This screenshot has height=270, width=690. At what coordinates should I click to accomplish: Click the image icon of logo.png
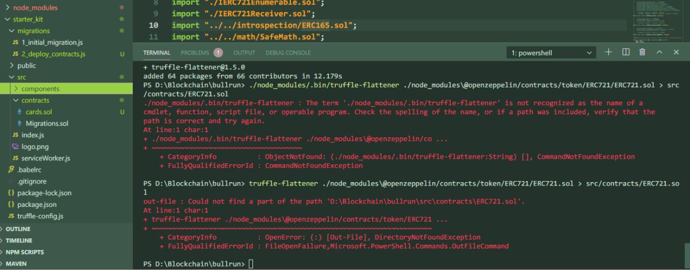pyautogui.click(x=16, y=146)
